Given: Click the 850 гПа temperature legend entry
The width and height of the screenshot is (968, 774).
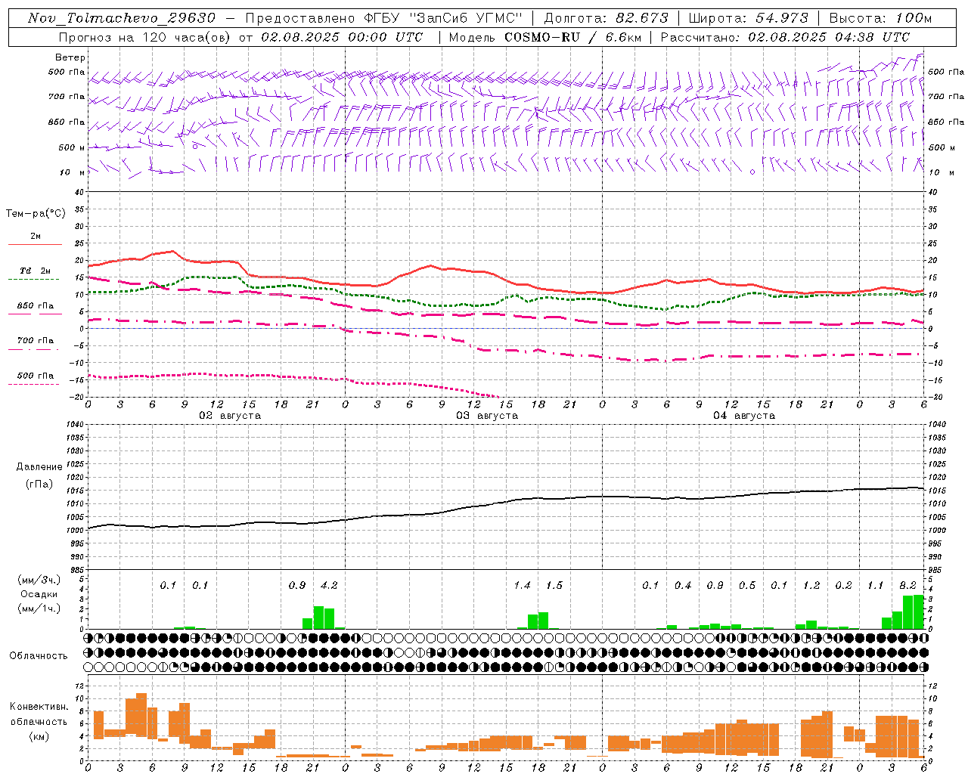Looking at the screenshot, I should [x=36, y=306].
